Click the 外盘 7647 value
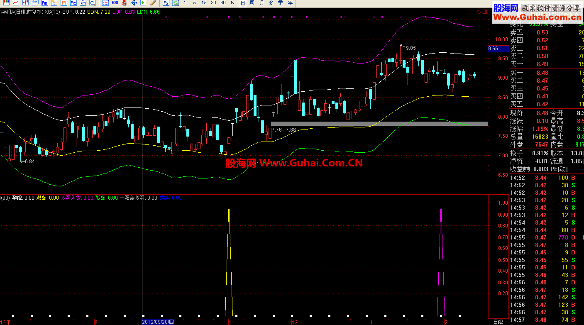This screenshot has height=325, width=584. click(x=542, y=144)
